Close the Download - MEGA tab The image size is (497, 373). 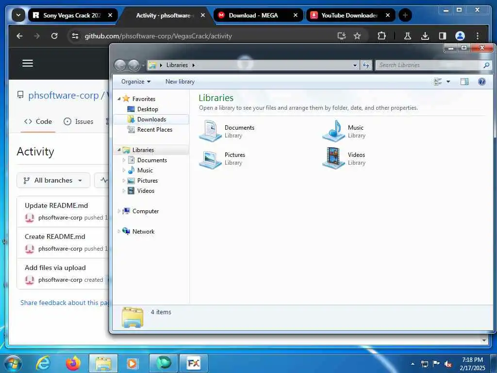tap(296, 15)
